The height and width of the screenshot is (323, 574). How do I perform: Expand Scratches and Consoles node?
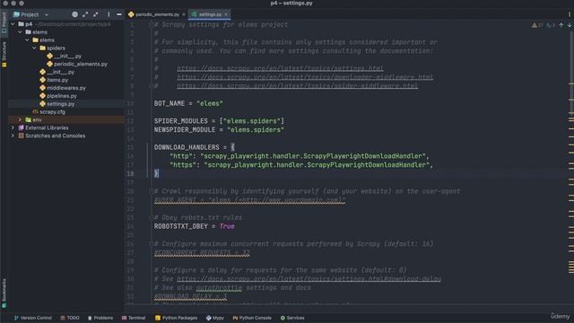(x=13, y=135)
